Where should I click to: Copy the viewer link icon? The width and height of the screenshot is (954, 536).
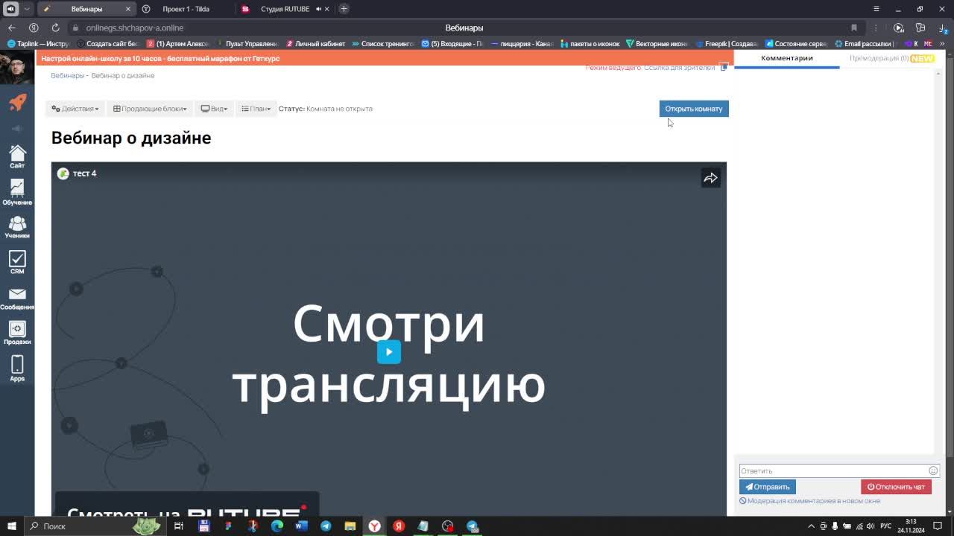[x=724, y=68]
